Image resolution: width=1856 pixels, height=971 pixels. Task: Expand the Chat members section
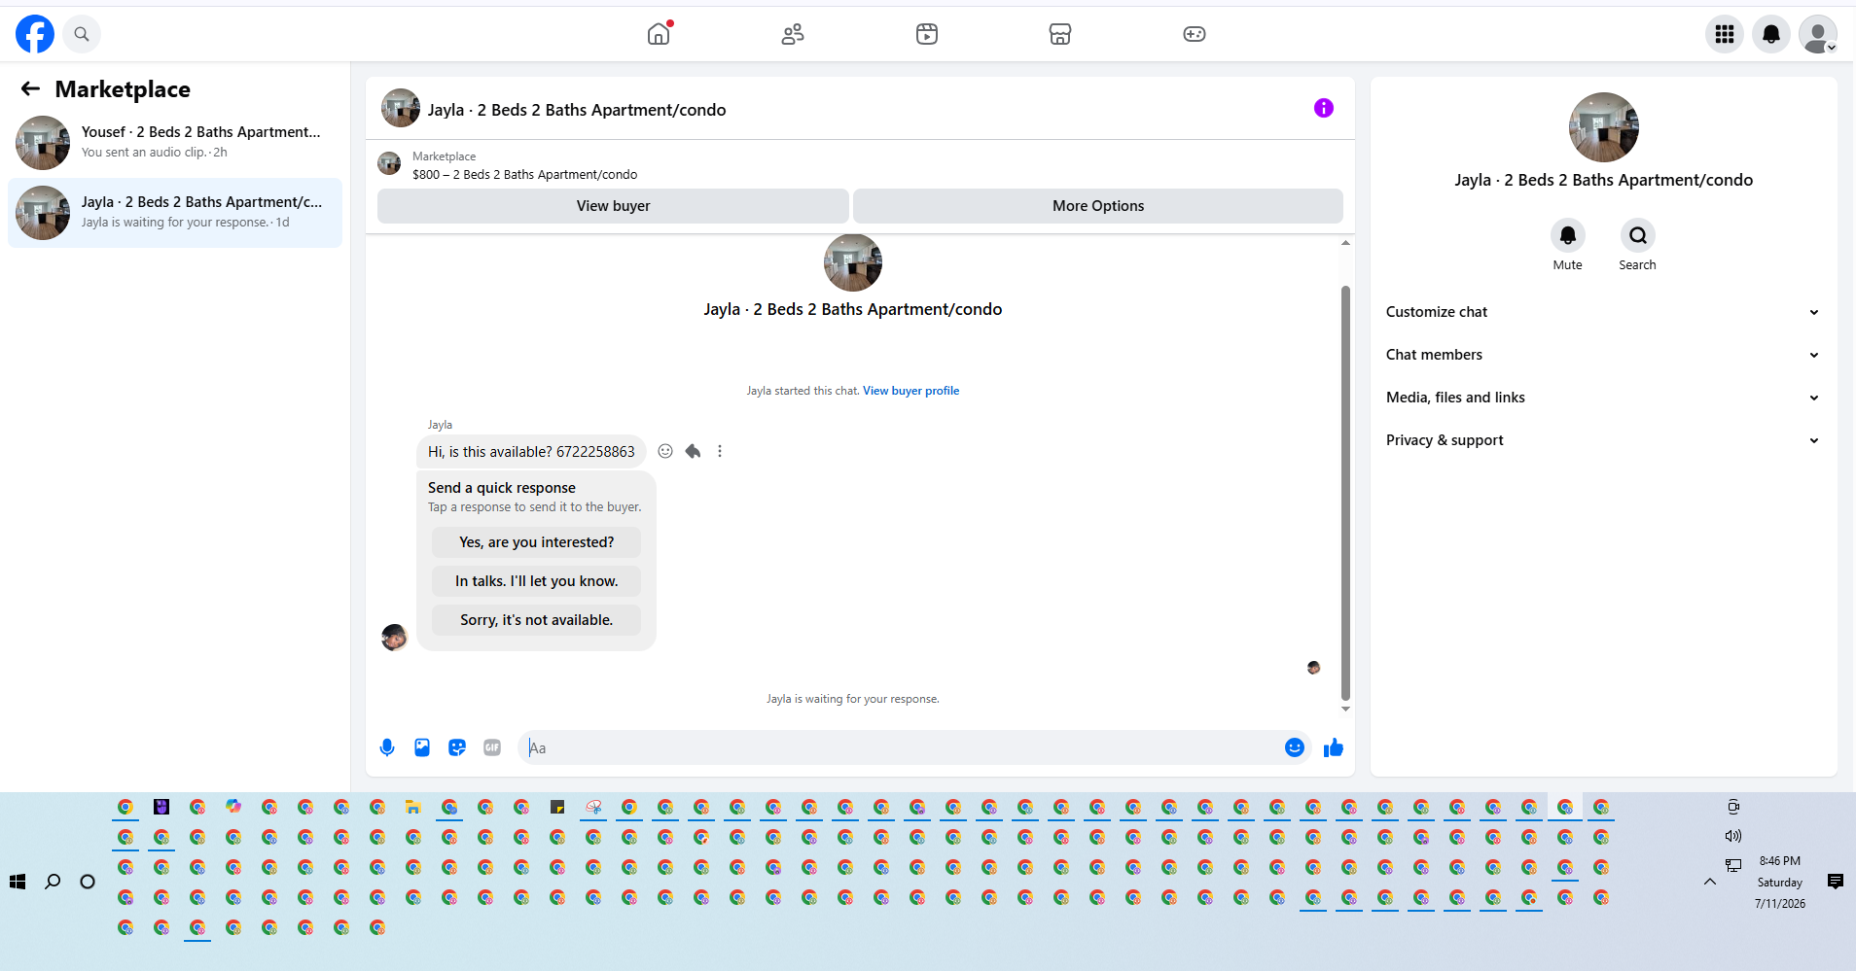(1603, 355)
